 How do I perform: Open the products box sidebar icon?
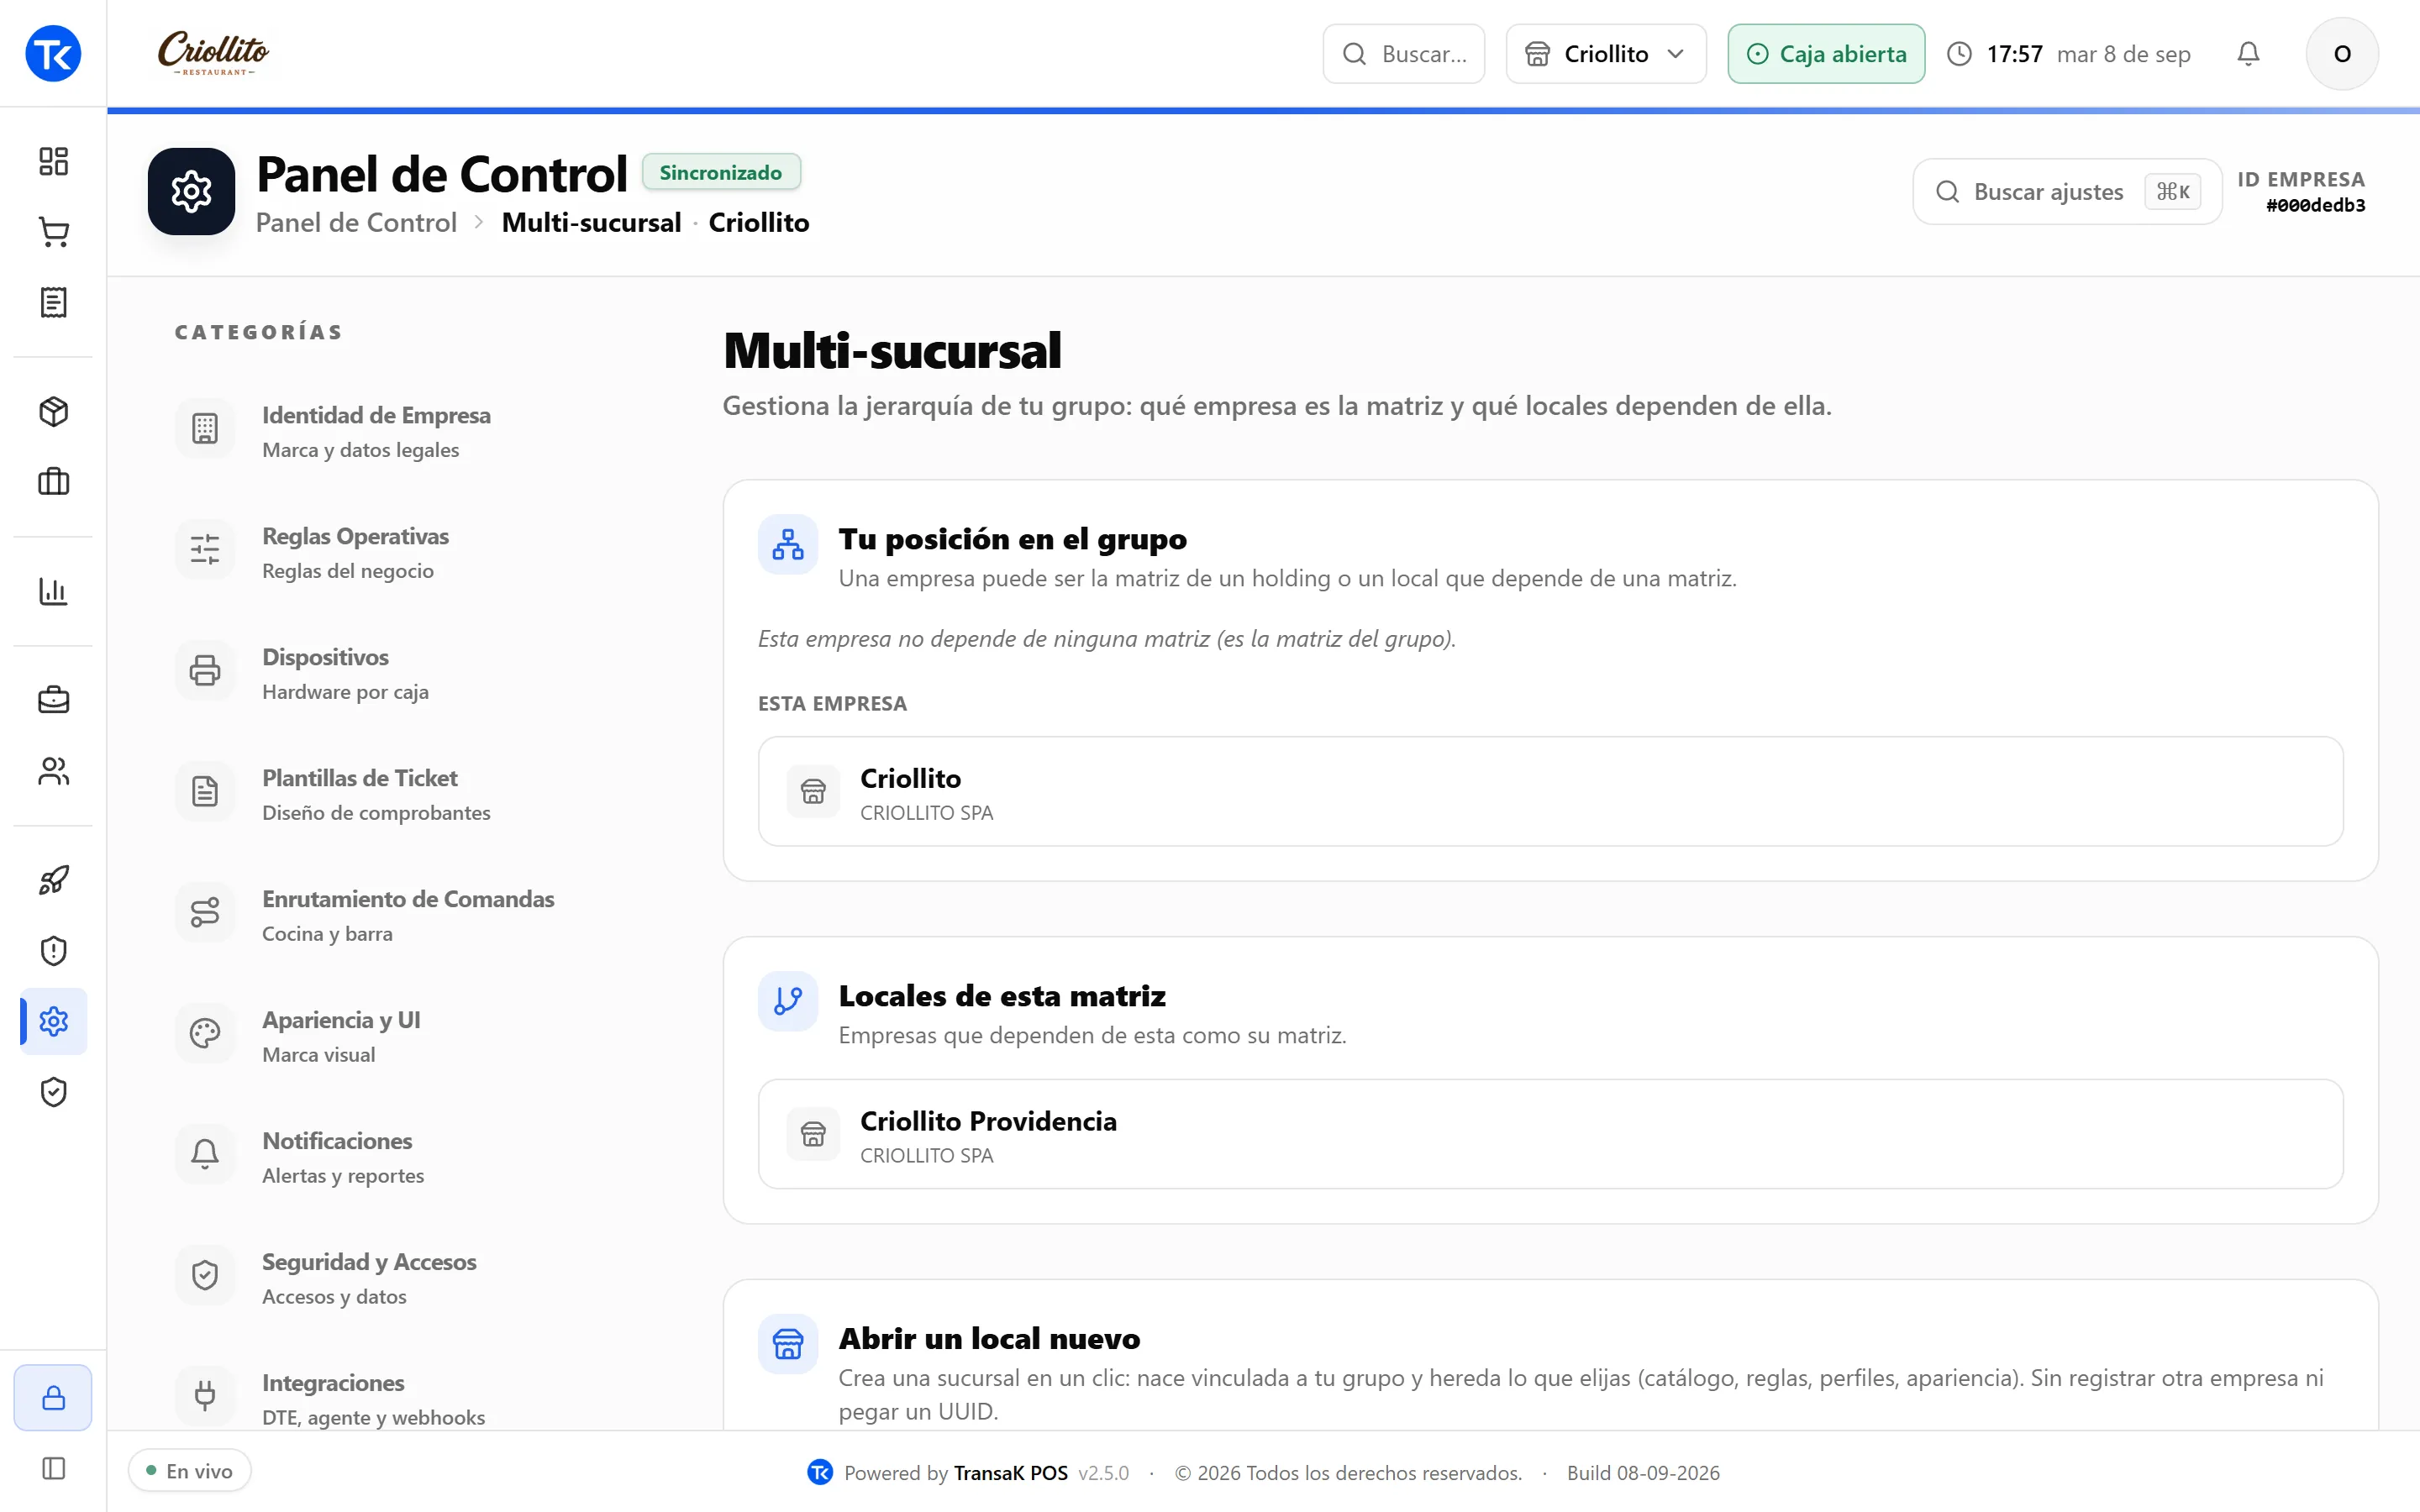tap(53, 411)
